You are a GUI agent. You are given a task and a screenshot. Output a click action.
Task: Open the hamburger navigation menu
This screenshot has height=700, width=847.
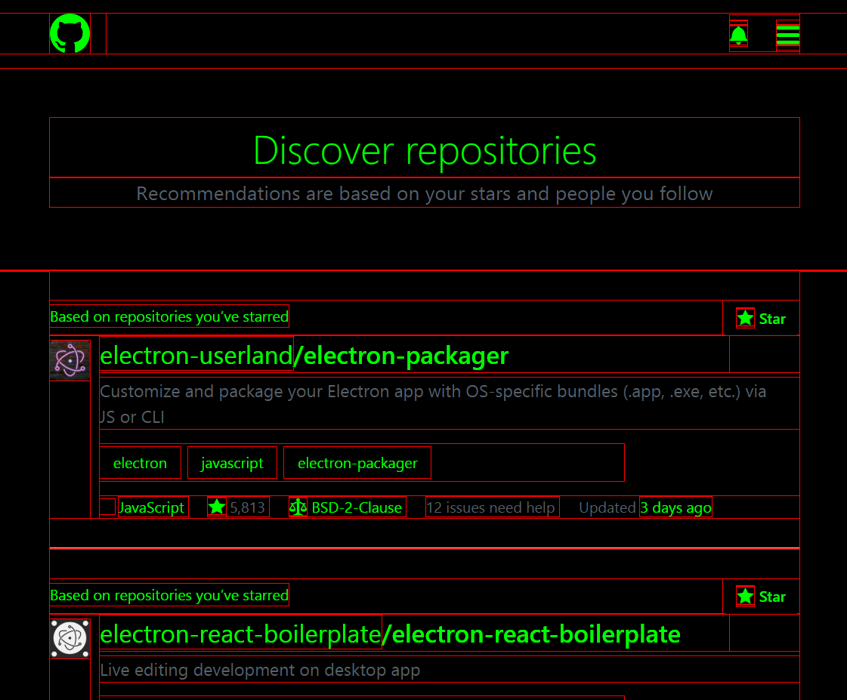pos(787,35)
